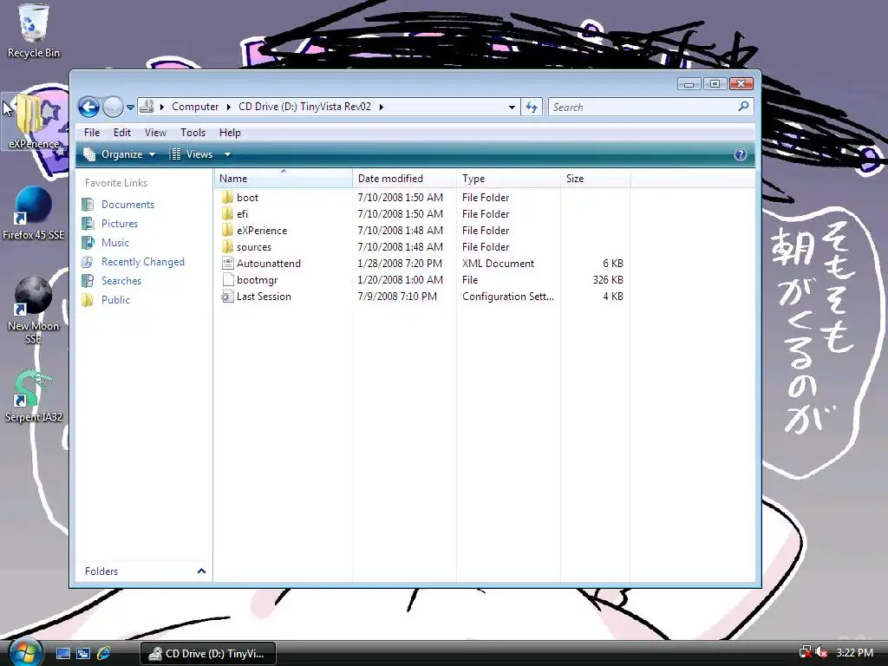Select the Autounattend XML file icon
Image resolution: width=888 pixels, height=666 pixels.
click(228, 263)
